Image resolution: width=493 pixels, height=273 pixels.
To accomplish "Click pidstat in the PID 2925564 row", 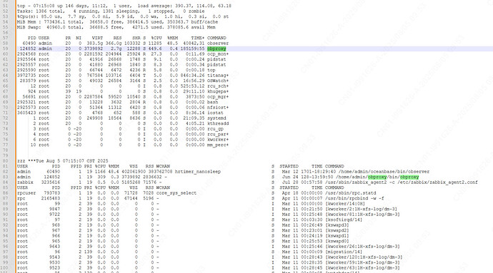I will [x=216, y=59].
